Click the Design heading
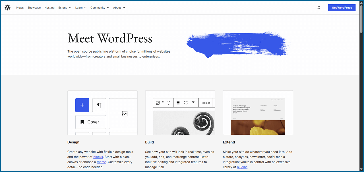Image resolution: width=364 pixels, height=172 pixels. tap(73, 142)
